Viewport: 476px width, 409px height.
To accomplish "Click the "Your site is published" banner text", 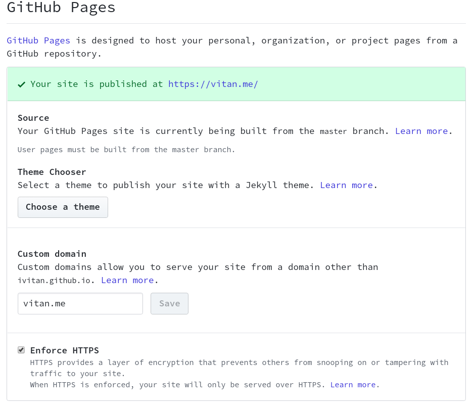I will pos(96,84).
